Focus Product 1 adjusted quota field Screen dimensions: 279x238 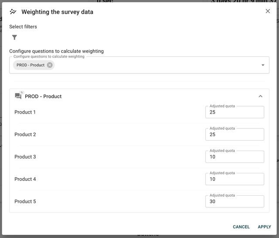tap(235, 112)
